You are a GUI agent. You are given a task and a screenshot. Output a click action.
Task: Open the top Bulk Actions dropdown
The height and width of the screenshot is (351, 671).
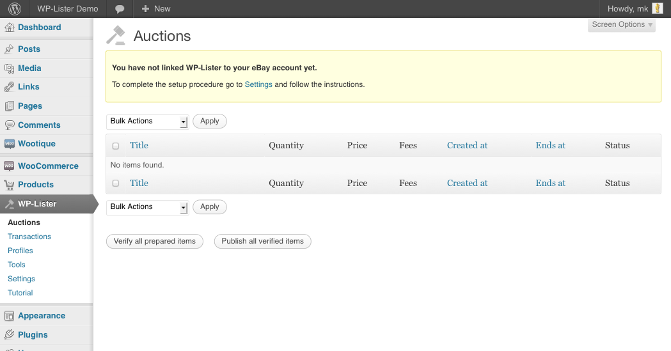tap(147, 121)
